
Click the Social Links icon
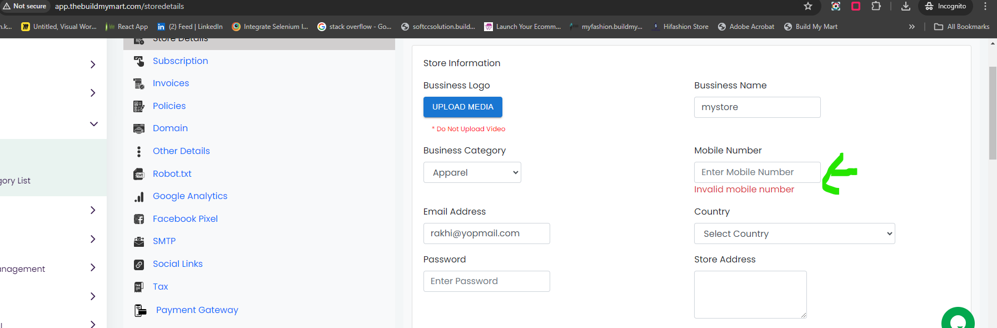coord(139,265)
